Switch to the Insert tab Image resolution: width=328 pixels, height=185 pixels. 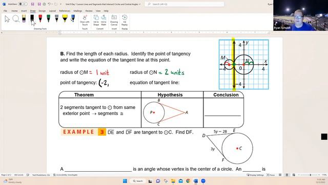click(x=24, y=11)
